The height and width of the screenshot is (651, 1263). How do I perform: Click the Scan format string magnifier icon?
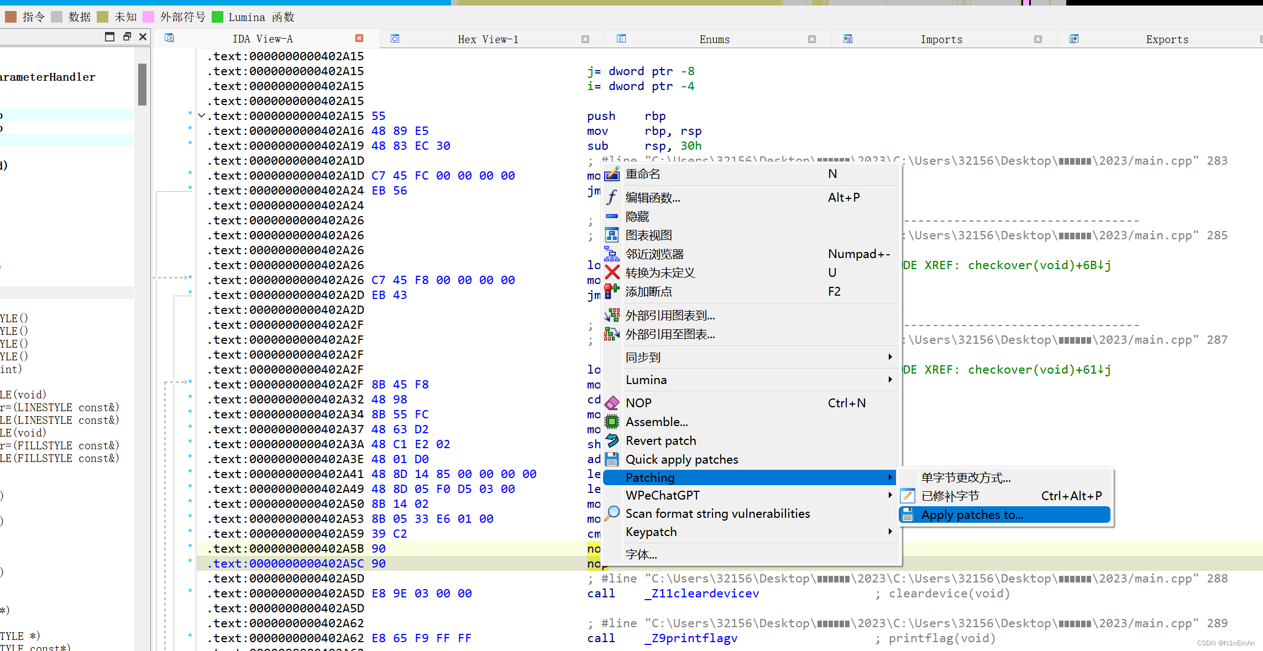pyautogui.click(x=612, y=513)
